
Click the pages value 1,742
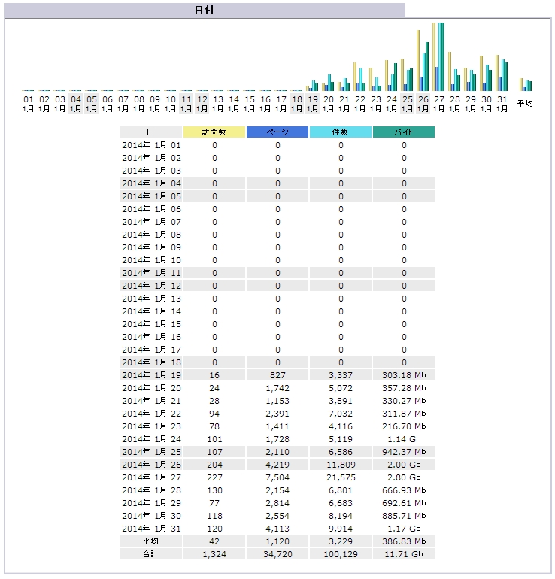[277, 388]
